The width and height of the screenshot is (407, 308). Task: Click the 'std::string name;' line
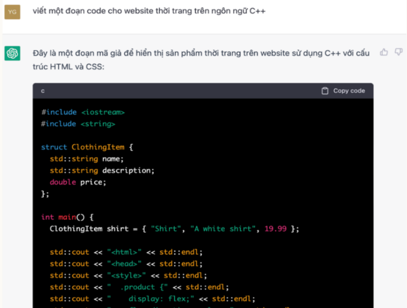pyautogui.click(x=86, y=159)
